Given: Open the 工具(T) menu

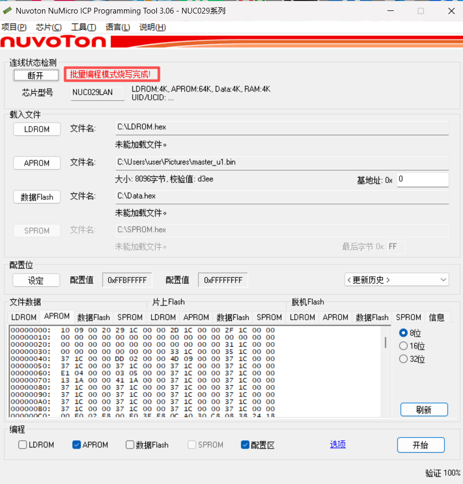Looking at the screenshot, I should pos(83,27).
